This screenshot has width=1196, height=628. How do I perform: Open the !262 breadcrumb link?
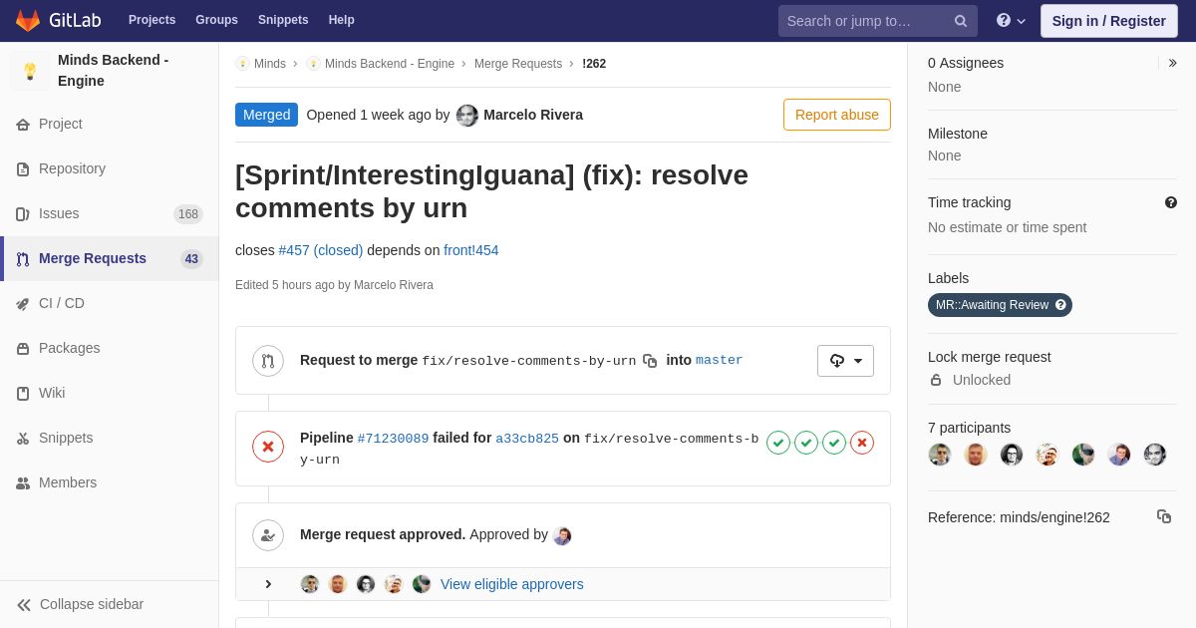tap(594, 64)
